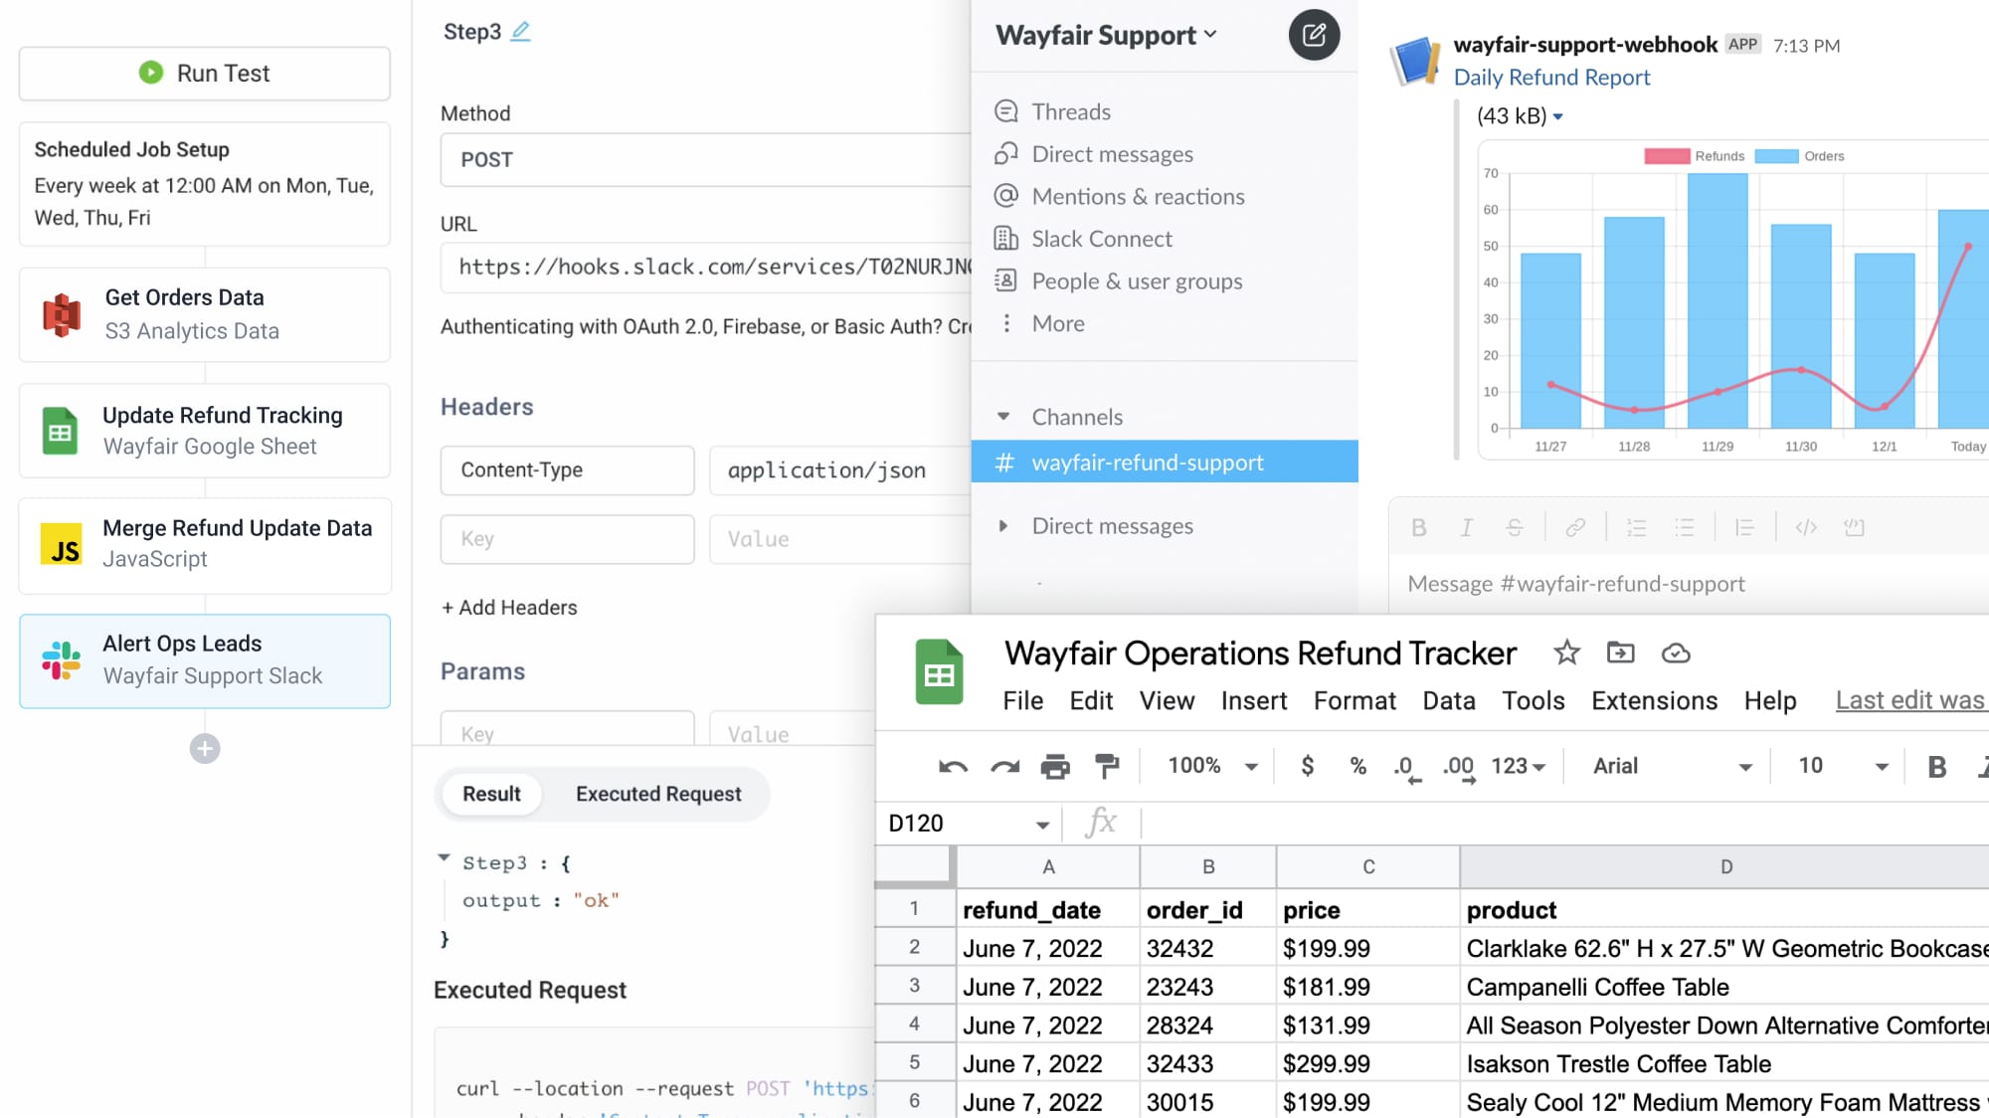Select the Slack compose new message icon
This screenshot has height=1118, width=1989.
point(1315,35)
